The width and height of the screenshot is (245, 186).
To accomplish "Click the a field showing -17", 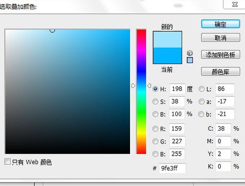I will (225, 101).
